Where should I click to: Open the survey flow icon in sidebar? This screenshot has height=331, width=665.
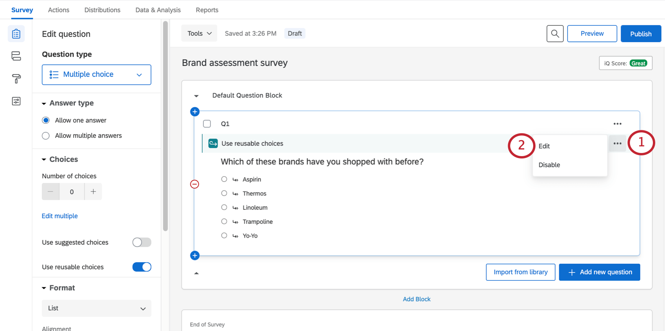16,56
